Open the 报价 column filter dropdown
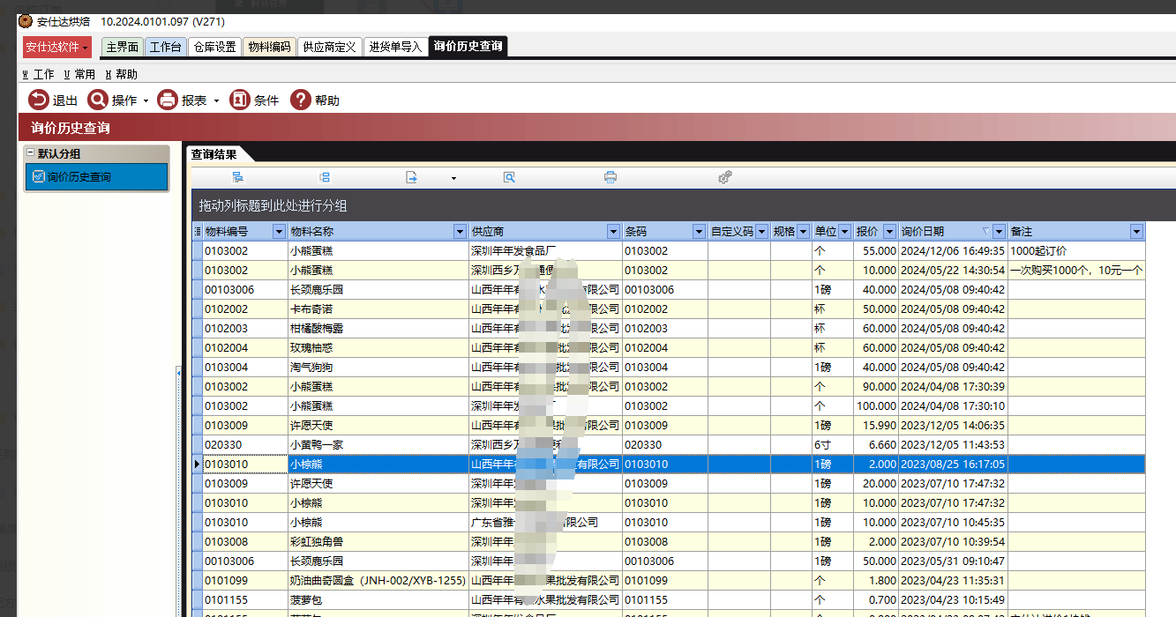The width and height of the screenshot is (1176, 617). click(889, 232)
